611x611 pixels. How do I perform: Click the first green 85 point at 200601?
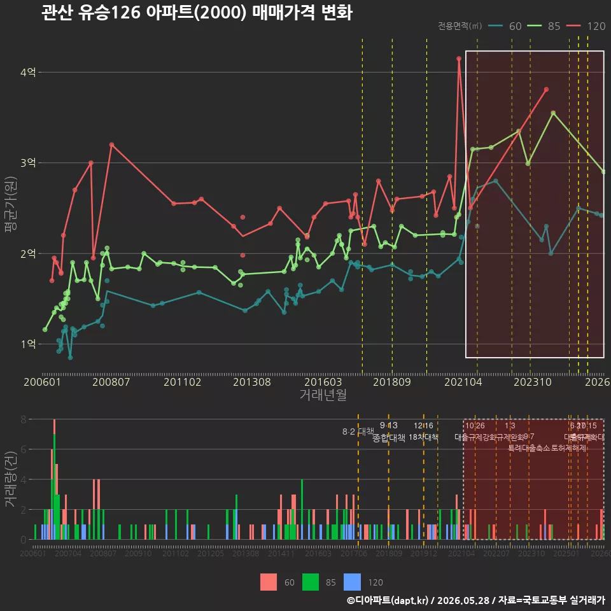pos(45,330)
